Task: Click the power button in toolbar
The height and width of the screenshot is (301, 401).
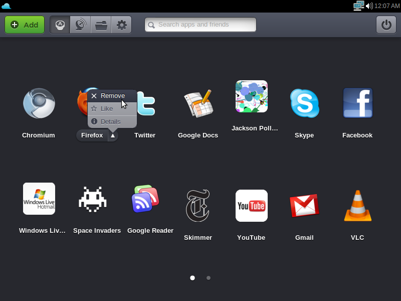Action: pyautogui.click(x=386, y=25)
